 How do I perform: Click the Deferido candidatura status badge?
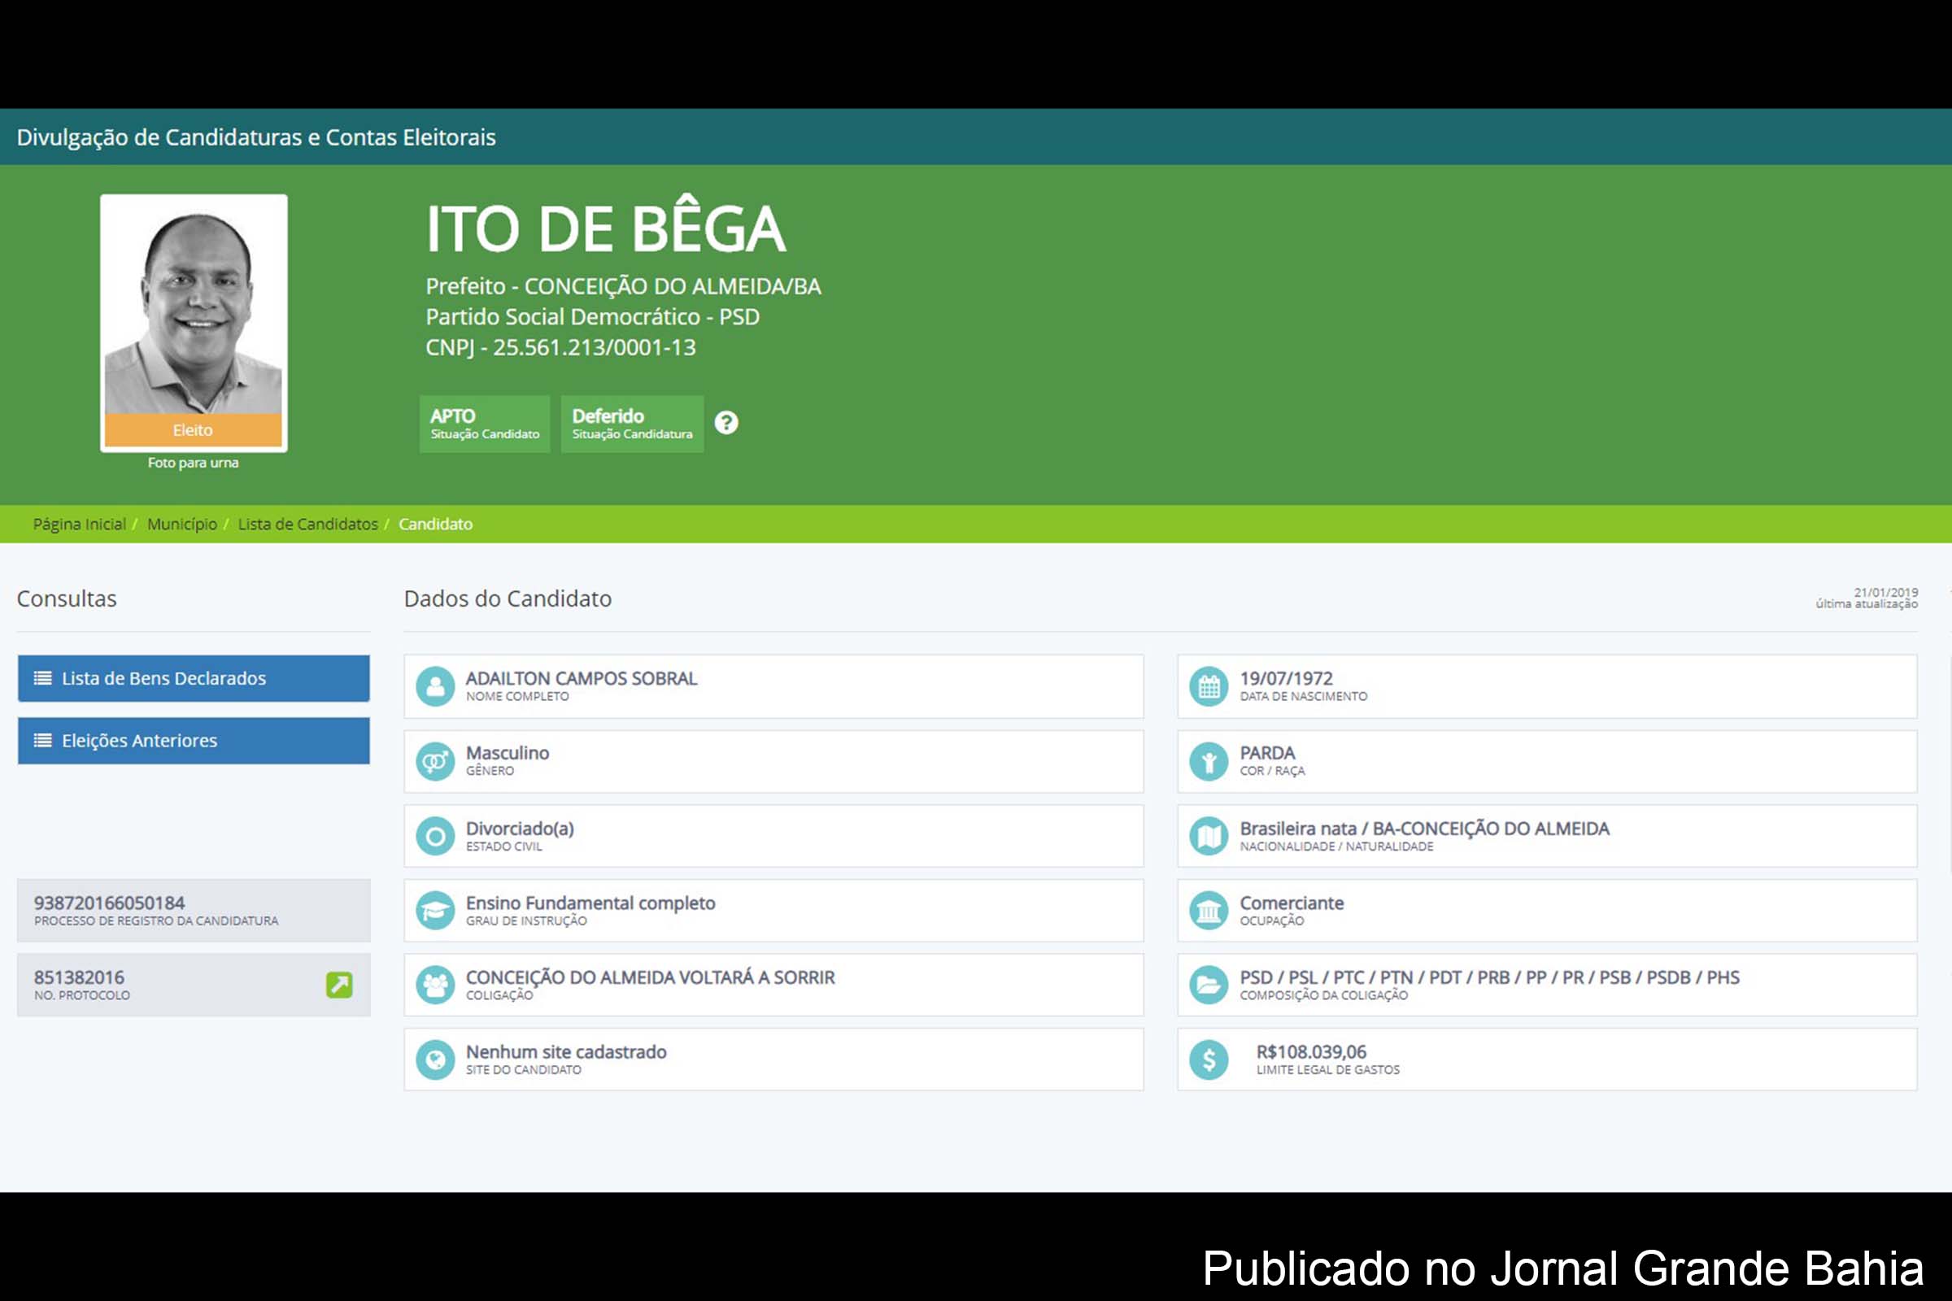[633, 424]
